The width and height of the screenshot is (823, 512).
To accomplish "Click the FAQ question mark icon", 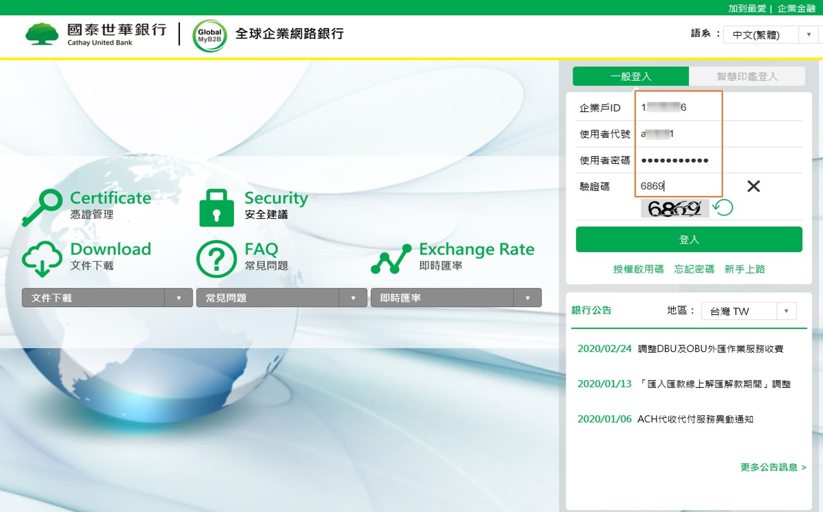I will point(217,258).
